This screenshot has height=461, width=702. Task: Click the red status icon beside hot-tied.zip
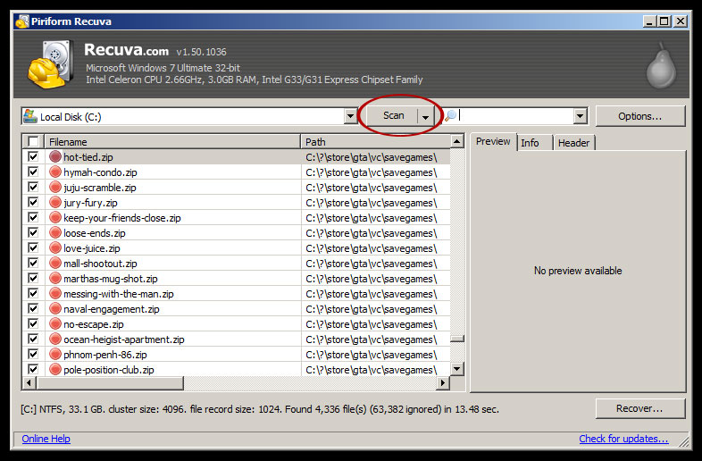tap(55, 157)
